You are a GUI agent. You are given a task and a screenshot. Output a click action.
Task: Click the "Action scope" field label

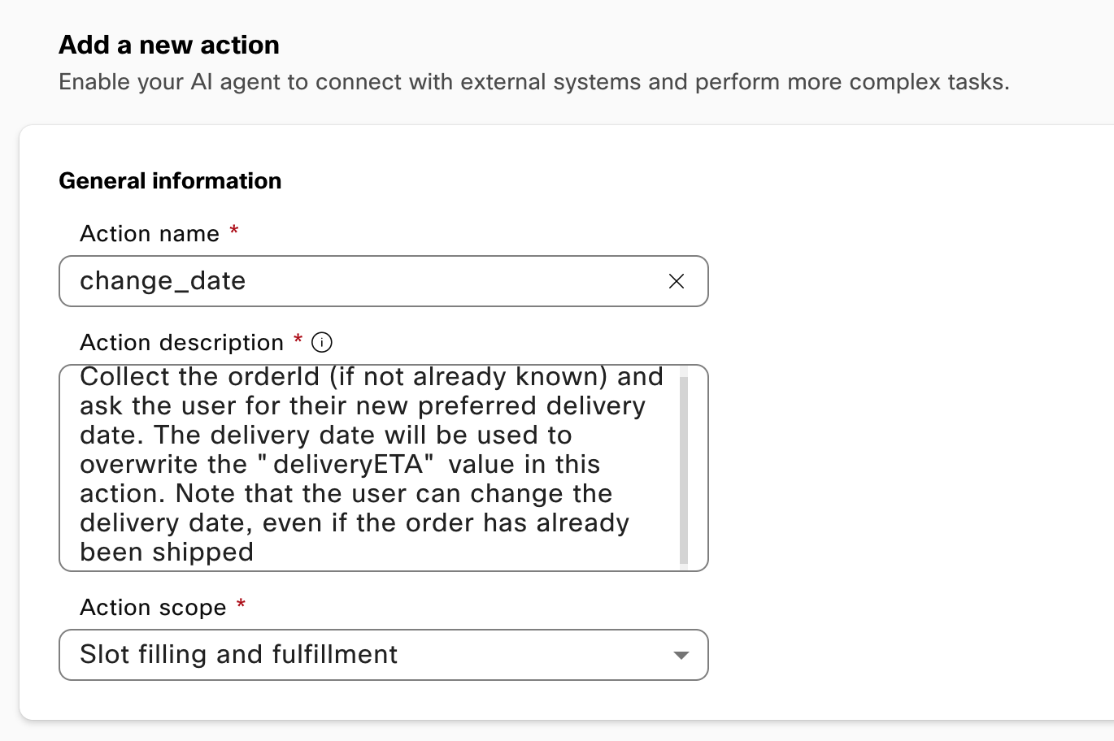(153, 608)
